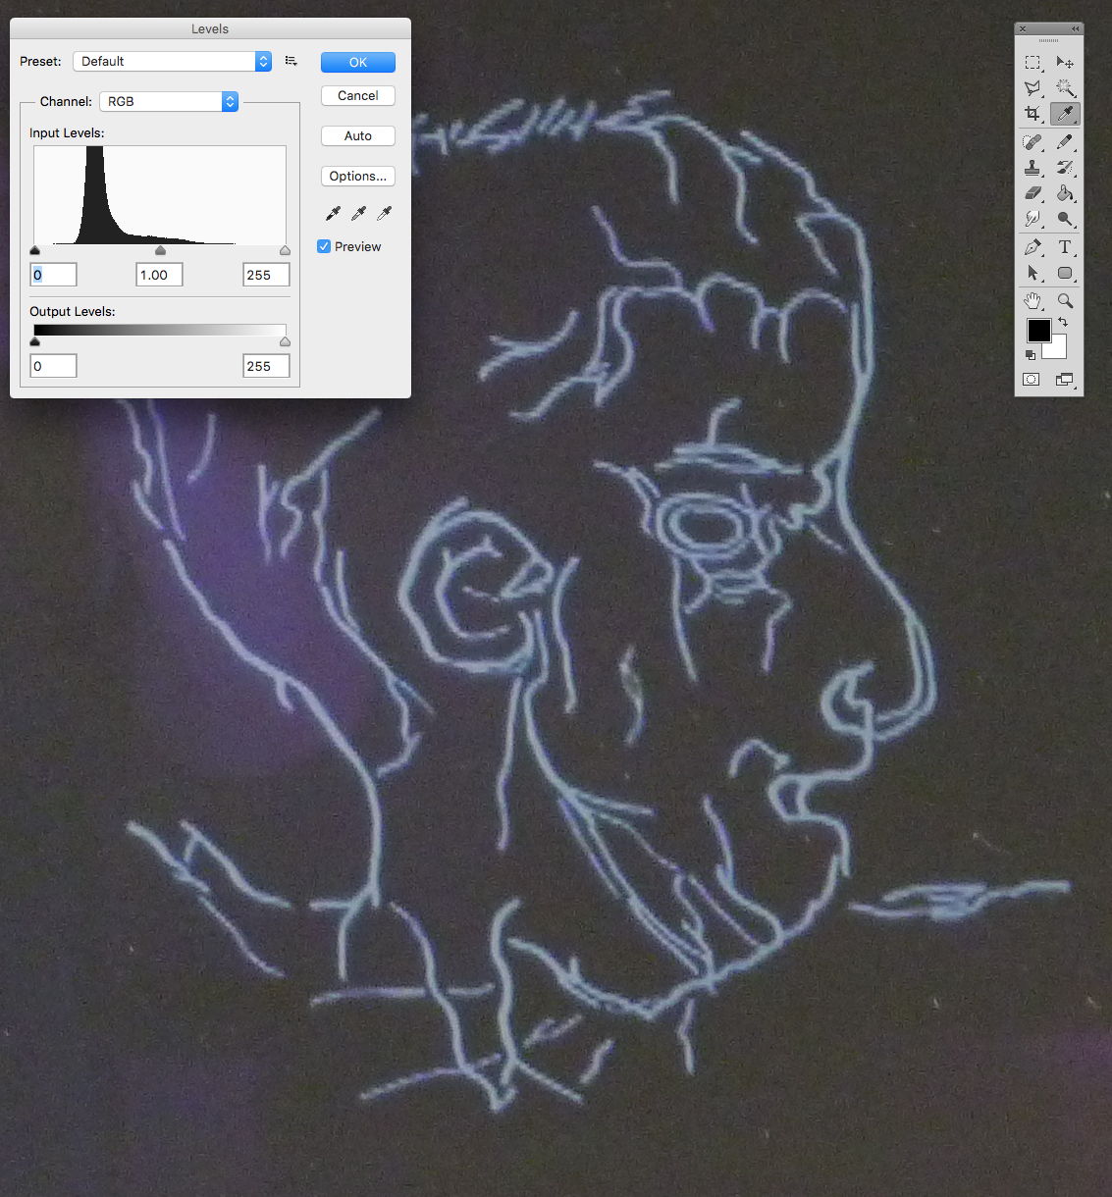Select the Rounded Rectangle shape tool
Image resolution: width=1112 pixels, height=1197 pixels.
(1065, 273)
